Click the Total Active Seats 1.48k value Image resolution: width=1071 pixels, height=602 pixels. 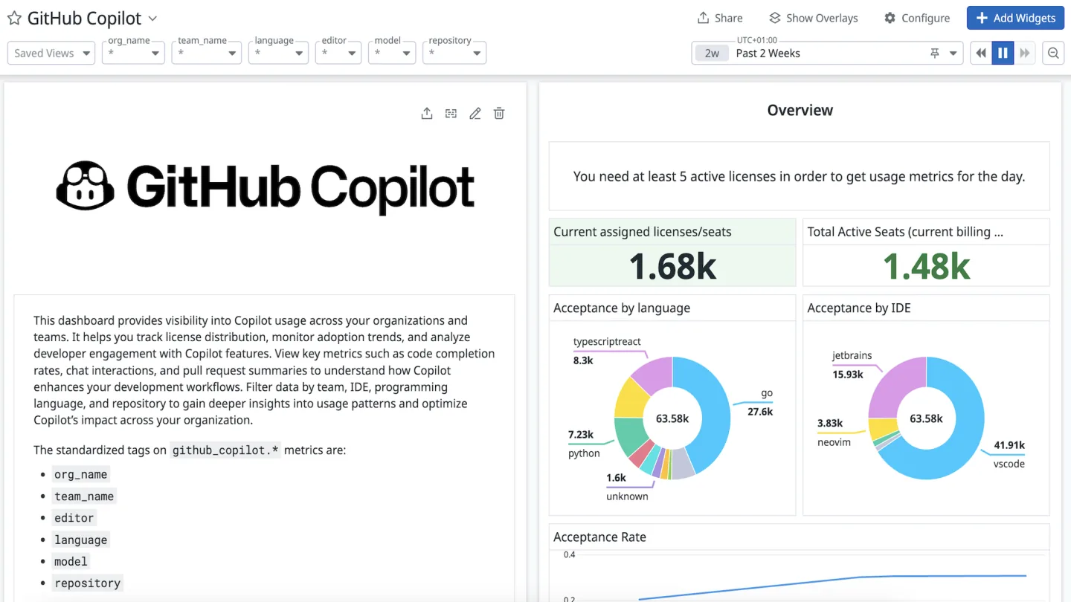926,266
